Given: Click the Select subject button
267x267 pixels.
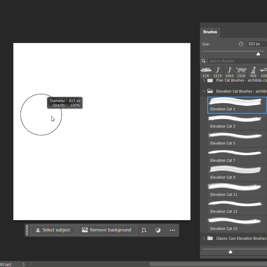Looking at the screenshot, I should [53, 230].
